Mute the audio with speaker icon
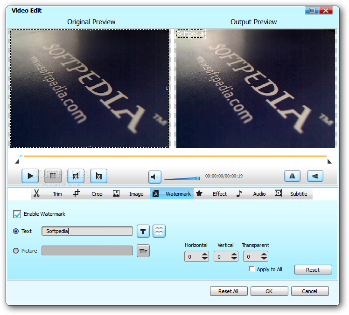The width and height of the screenshot is (349, 315). (155, 177)
